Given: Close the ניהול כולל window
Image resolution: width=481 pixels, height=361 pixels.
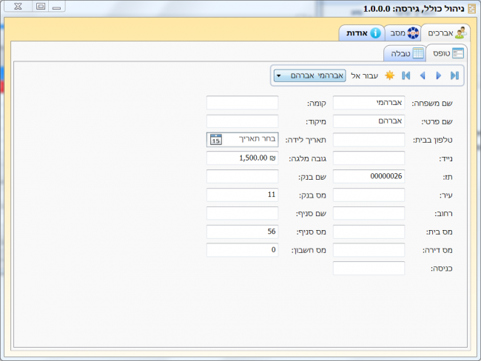Looking at the screenshot, I should click(x=18, y=7).
